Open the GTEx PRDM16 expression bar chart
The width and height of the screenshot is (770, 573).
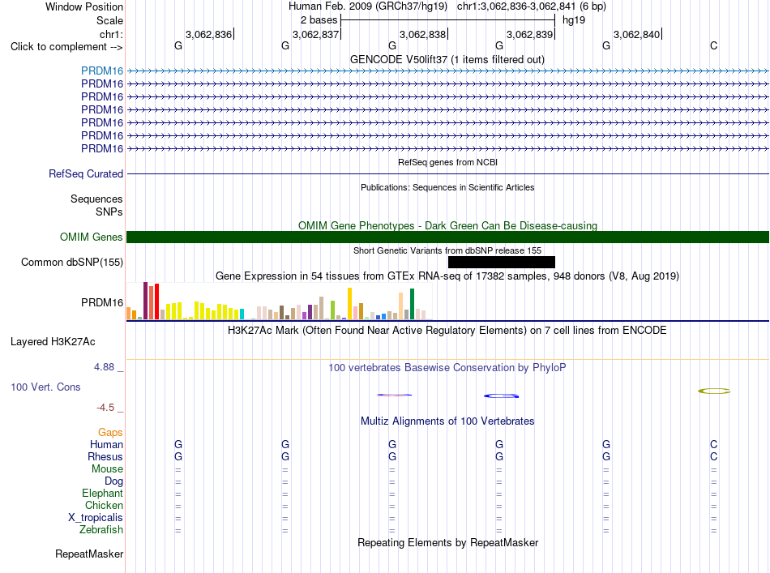coord(279,301)
